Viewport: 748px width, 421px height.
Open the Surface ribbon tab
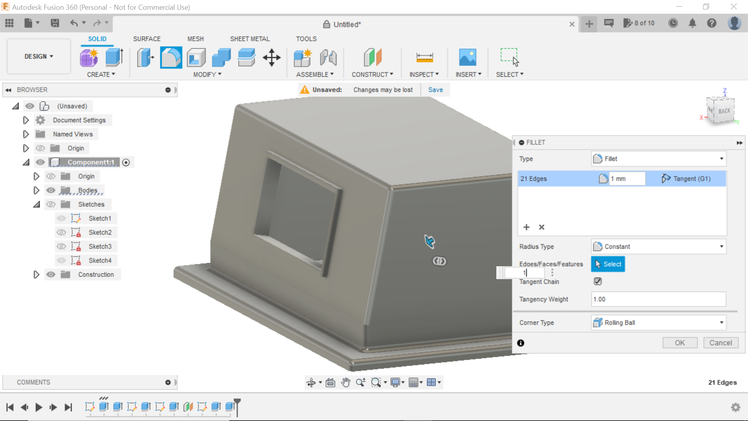point(146,39)
